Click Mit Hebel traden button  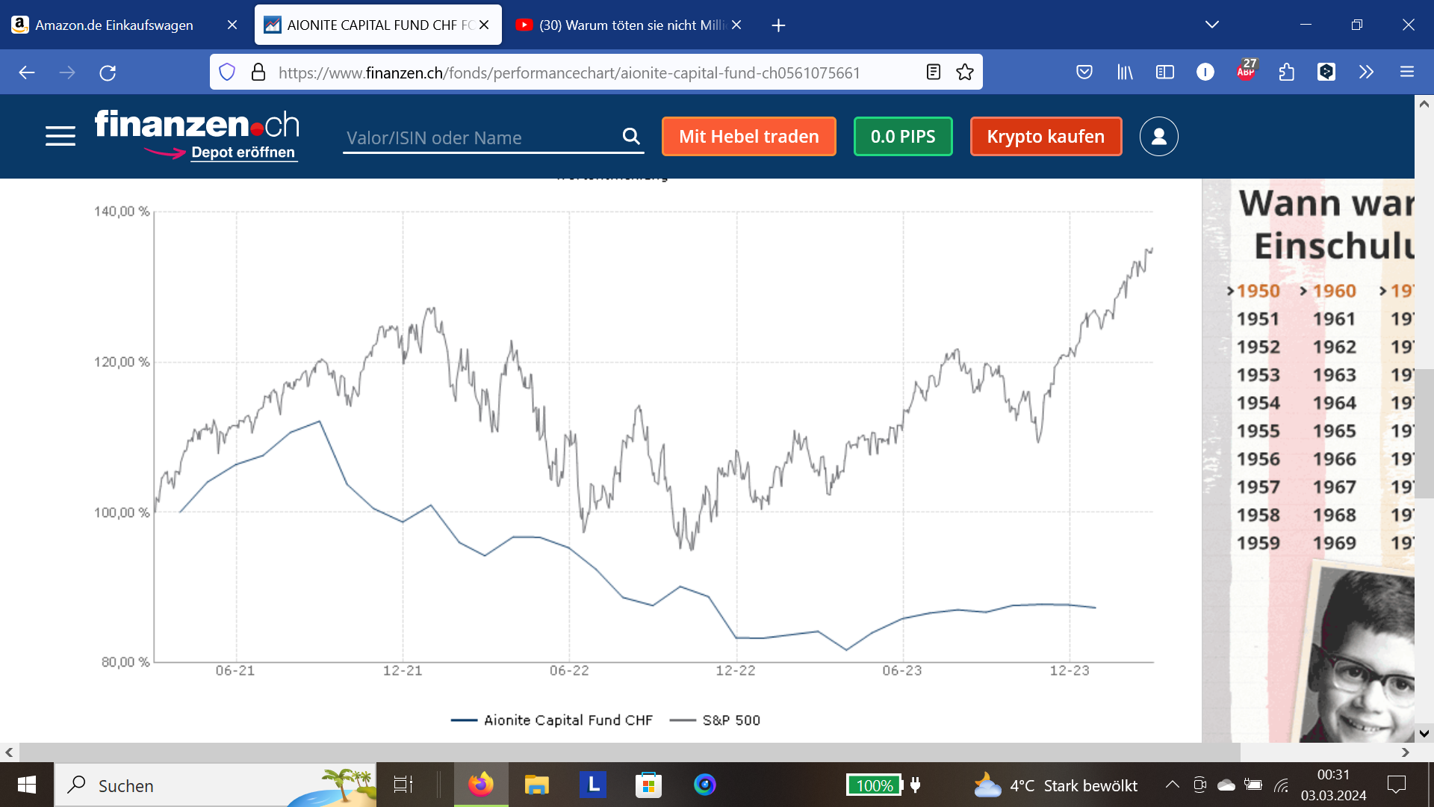pos(748,136)
